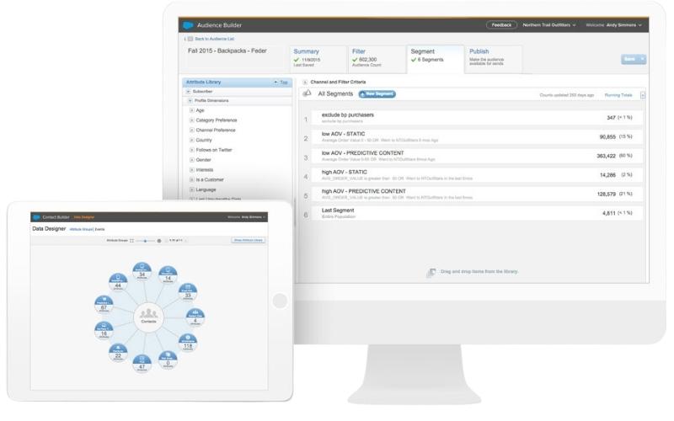
Task: Select the attribute group with 67 attributes
Action: pyautogui.click(x=104, y=306)
